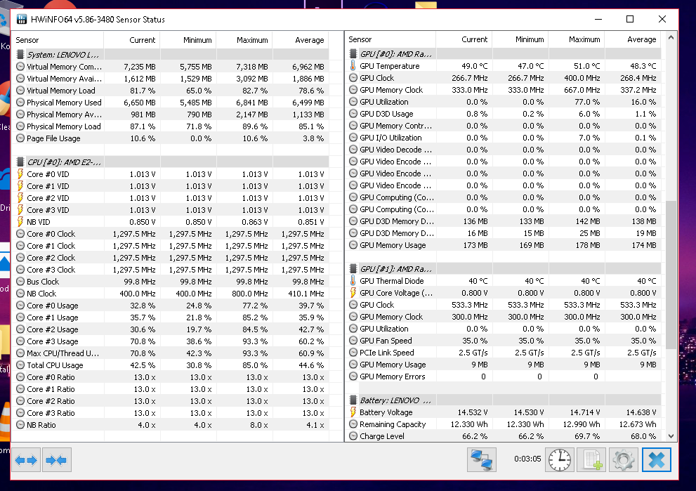696x491 pixels.
Task: Click the Battery LENOVO chip icon
Action: [x=353, y=400]
